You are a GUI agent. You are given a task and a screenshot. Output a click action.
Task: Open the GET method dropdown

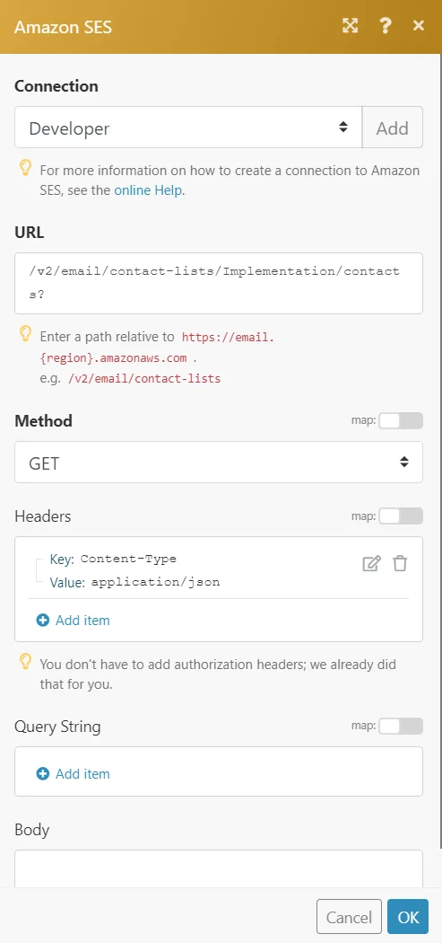pos(219,462)
